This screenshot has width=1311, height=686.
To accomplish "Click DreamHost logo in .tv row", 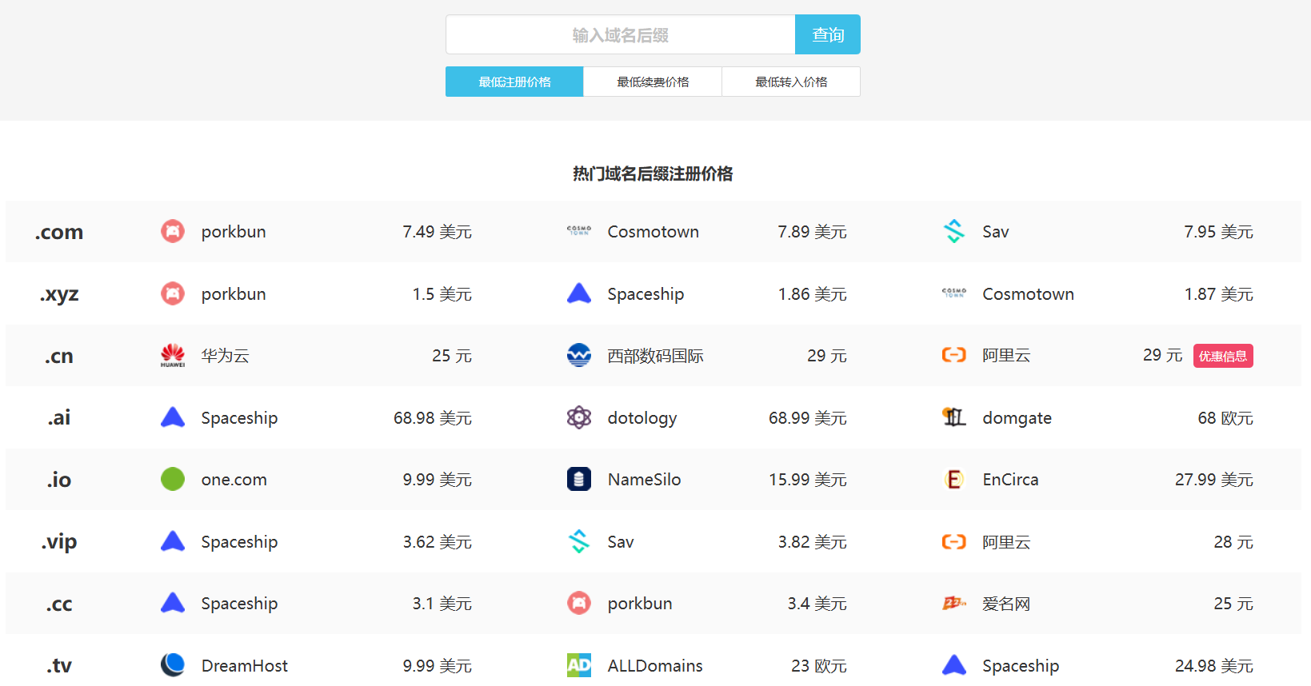I will tap(173, 665).
